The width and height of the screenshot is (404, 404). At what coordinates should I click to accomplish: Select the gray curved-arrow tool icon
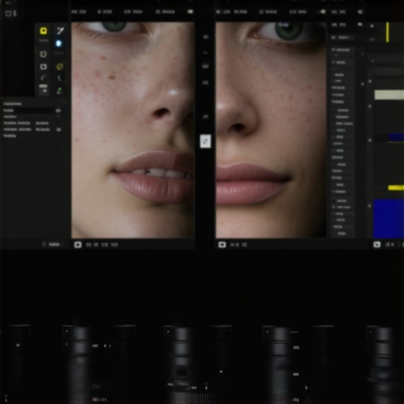43,78
